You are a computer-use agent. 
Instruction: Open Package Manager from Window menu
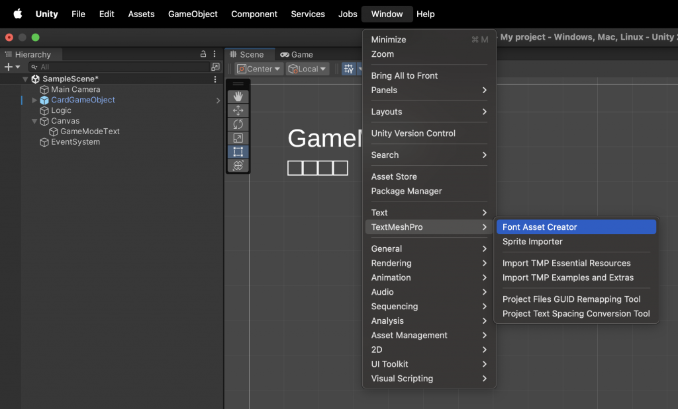click(429, 191)
